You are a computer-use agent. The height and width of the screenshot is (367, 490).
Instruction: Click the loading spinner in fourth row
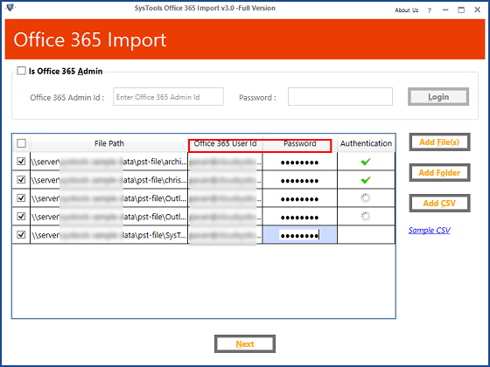(x=366, y=217)
